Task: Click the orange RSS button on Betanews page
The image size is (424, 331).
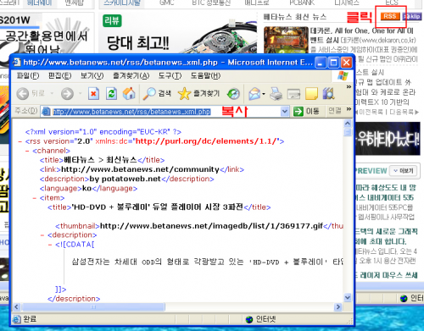Action: (x=390, y=16)
